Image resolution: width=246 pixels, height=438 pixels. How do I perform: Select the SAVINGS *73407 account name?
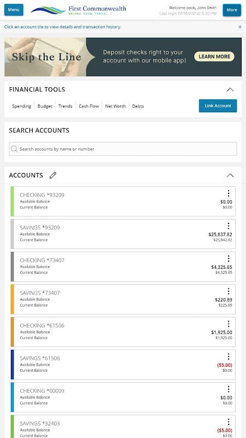pos(40,293)
